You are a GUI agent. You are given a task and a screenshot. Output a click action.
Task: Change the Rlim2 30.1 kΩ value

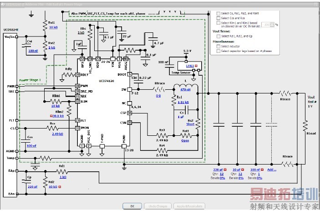[58, 116]
